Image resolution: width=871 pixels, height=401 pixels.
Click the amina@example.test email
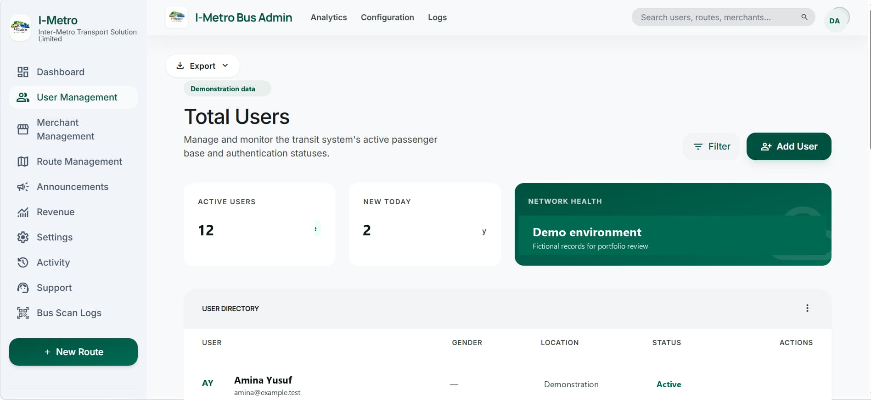[267, 393]
